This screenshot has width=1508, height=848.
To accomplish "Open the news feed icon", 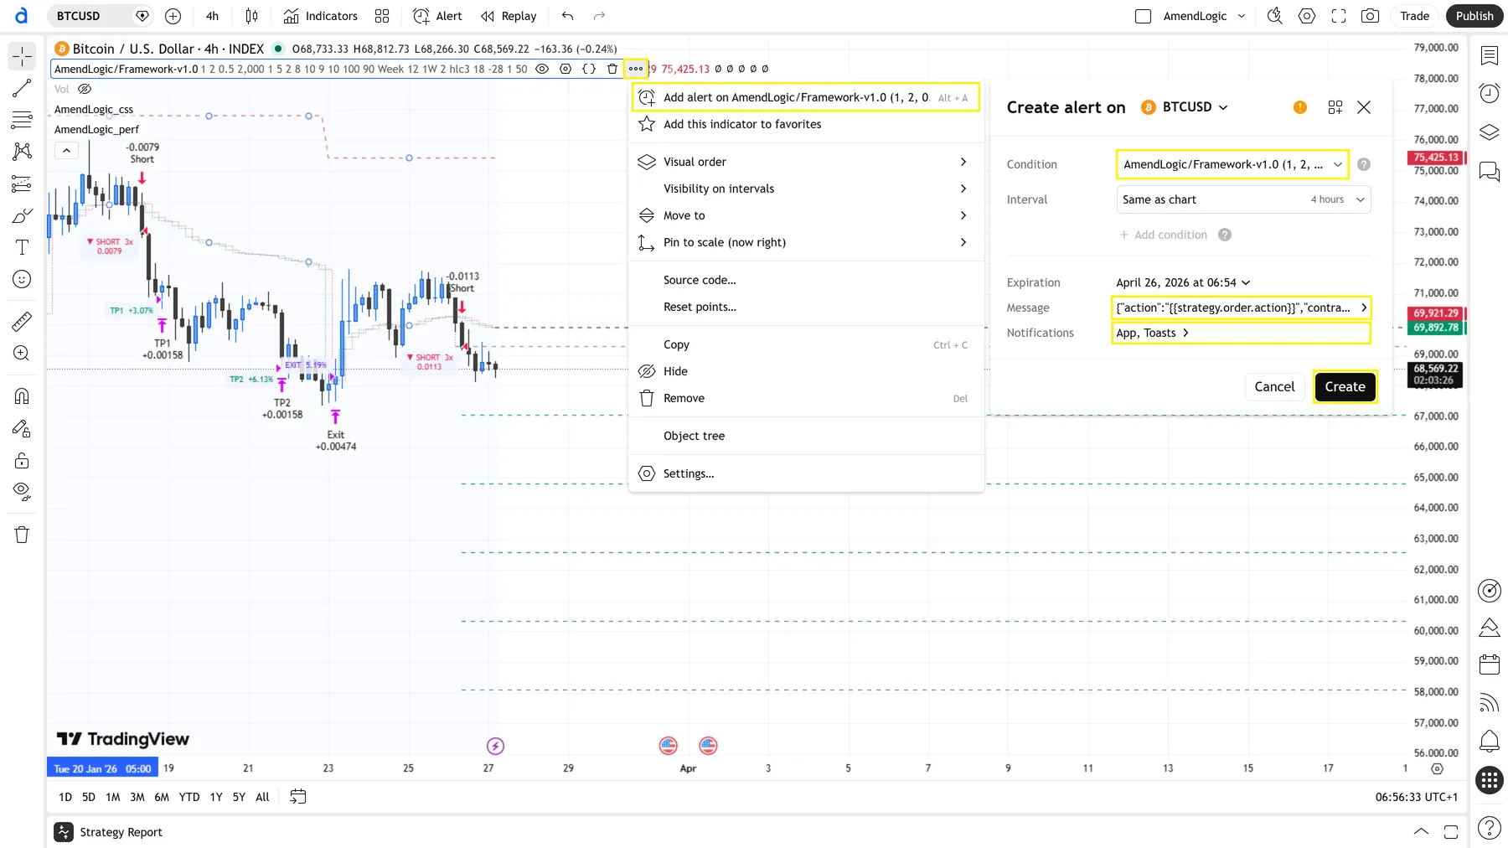I will click(x=1490, y=703).
